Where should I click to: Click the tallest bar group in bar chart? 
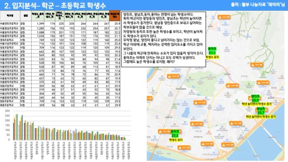pos(16,127)
